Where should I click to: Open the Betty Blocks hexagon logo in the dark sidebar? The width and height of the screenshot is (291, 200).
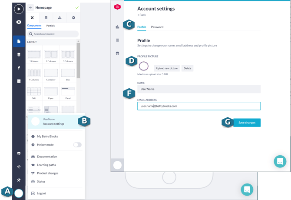pyautogui.click(x=19, y=22)
